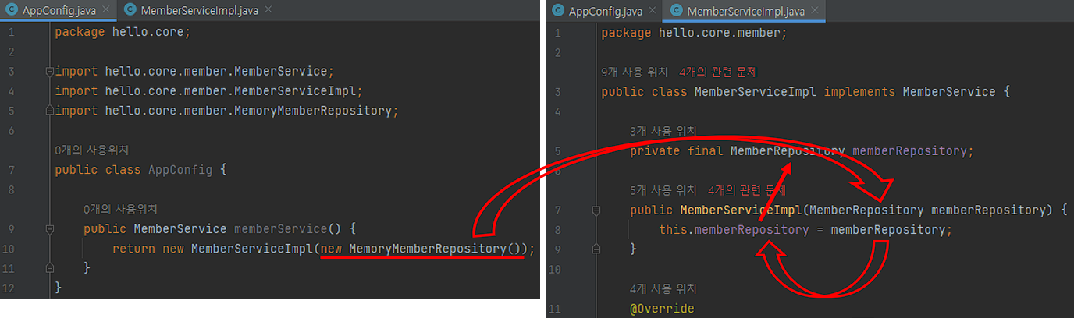Click the class icon on right AppConfig.java tab
This screenshot has height=318, width=1074.
click(559, 11)
